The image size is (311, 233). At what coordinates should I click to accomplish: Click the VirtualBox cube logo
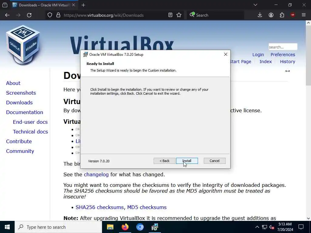(x=23, y=45)
